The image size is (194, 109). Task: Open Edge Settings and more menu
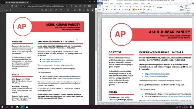pos(94,6)
